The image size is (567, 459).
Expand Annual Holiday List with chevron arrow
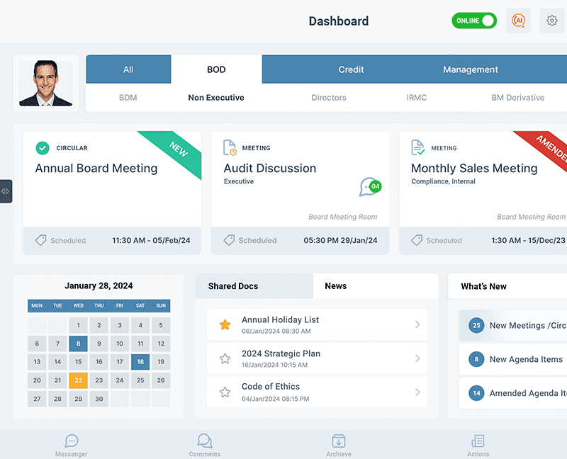pyautogui.click(x=417, y=325)
